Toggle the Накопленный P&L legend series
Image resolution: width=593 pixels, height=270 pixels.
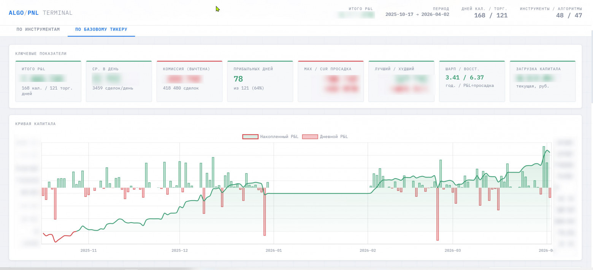[x=270, y=137]
